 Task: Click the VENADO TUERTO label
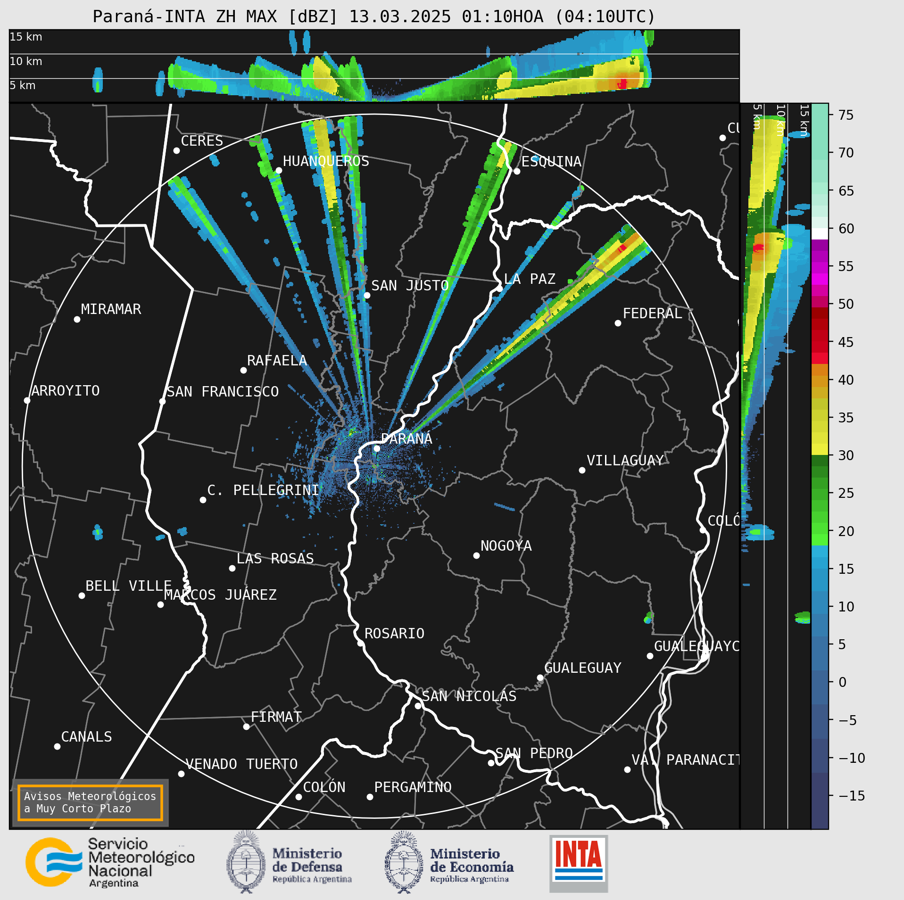coord(241,764)
